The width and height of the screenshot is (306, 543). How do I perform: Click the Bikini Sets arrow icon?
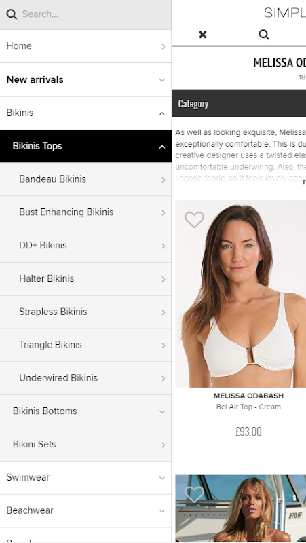click(163, 445)
